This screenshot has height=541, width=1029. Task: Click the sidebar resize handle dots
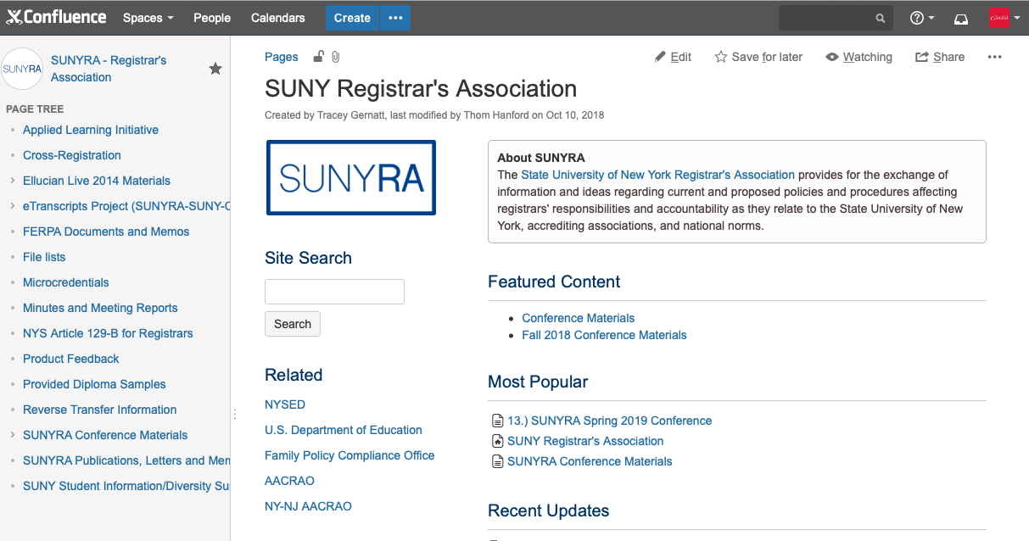click(234, 414)
